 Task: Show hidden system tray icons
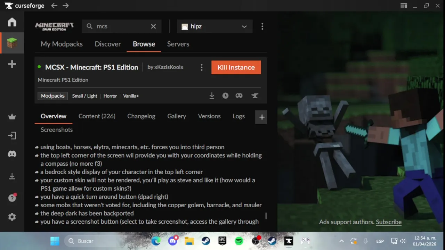(341, 241)
